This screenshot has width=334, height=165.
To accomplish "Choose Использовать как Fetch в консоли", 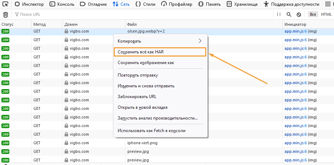I will coord(160,131).
